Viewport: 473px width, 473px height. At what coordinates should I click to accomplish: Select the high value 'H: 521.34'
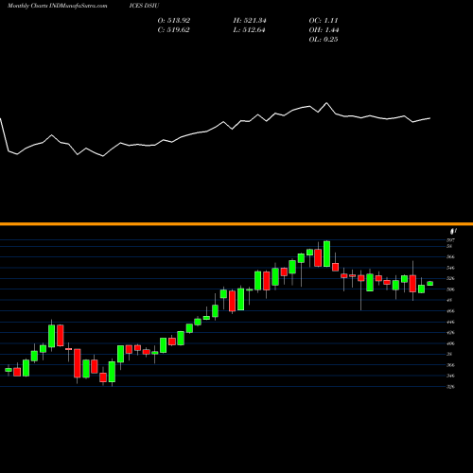coord(250,21)
